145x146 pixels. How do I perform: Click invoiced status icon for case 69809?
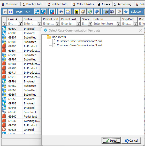coord(4,29)
